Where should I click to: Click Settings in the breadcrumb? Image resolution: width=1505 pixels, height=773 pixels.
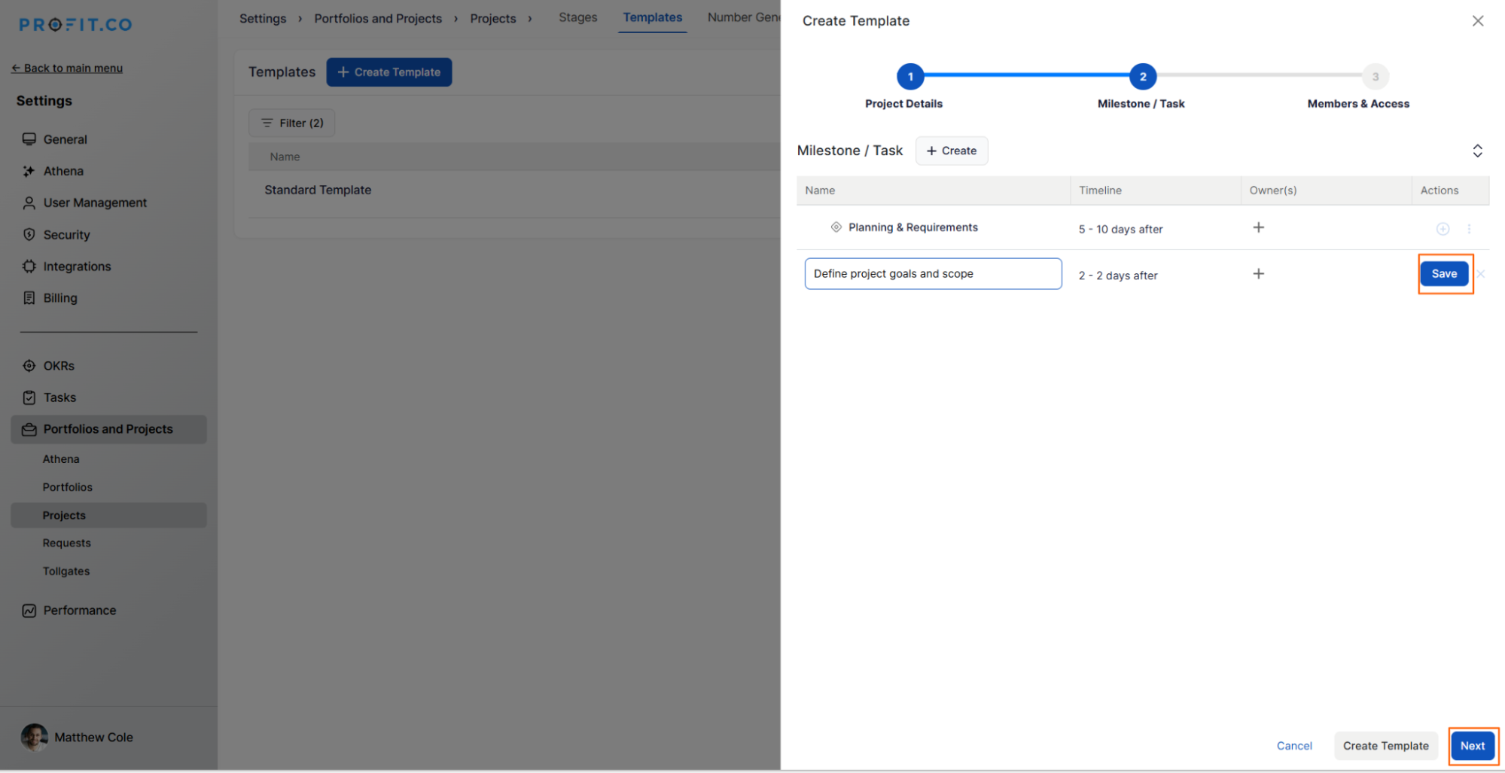tap(263, 18)
